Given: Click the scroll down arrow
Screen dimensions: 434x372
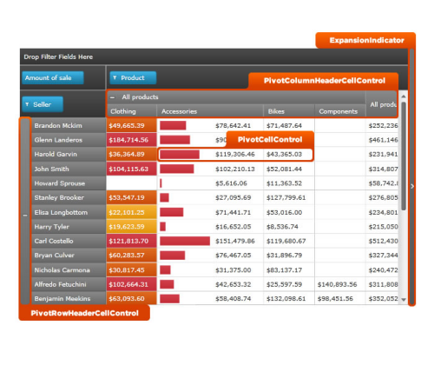Looking at the screenshot, I should (404, 300).
